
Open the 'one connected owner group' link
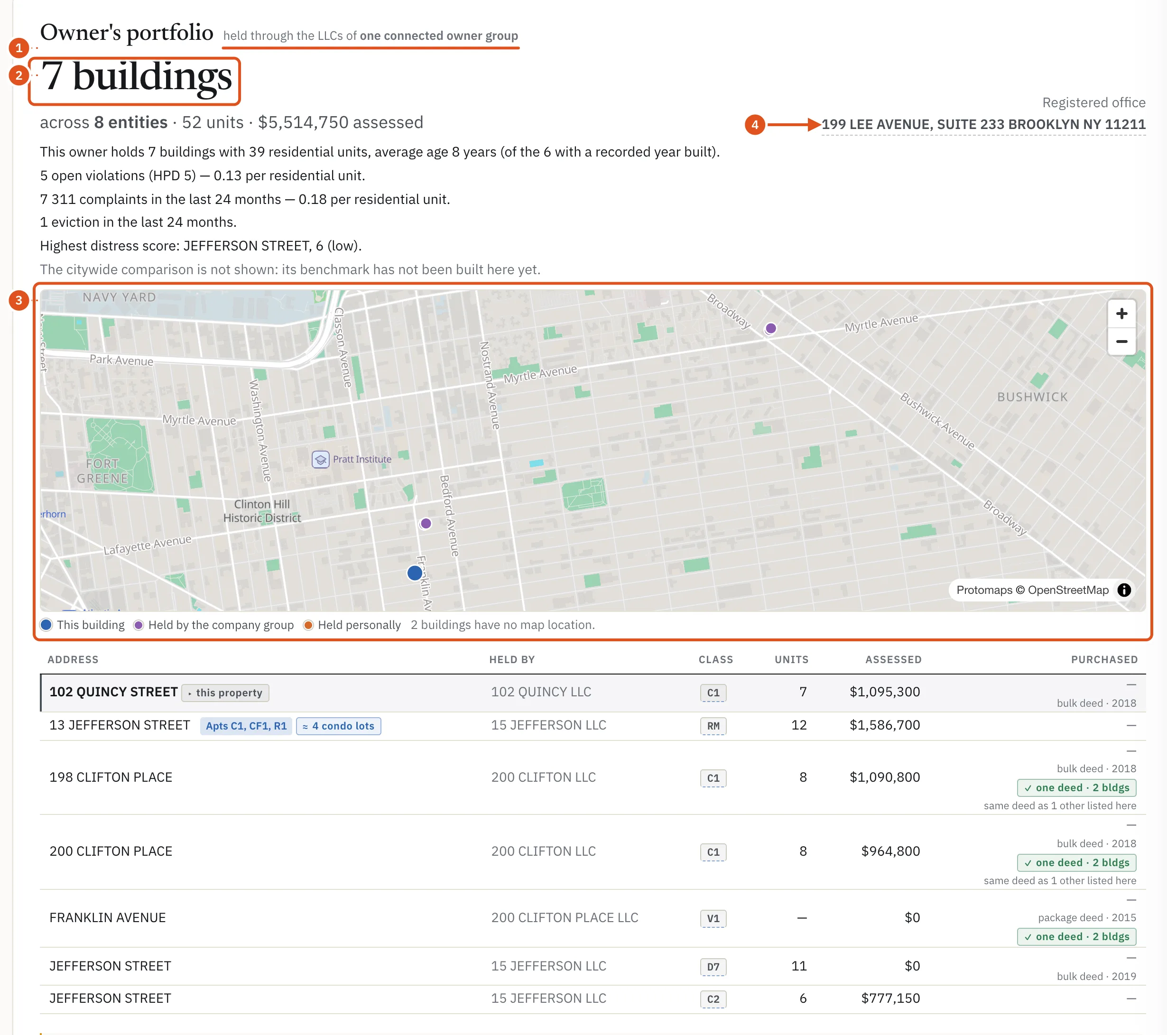438,36
